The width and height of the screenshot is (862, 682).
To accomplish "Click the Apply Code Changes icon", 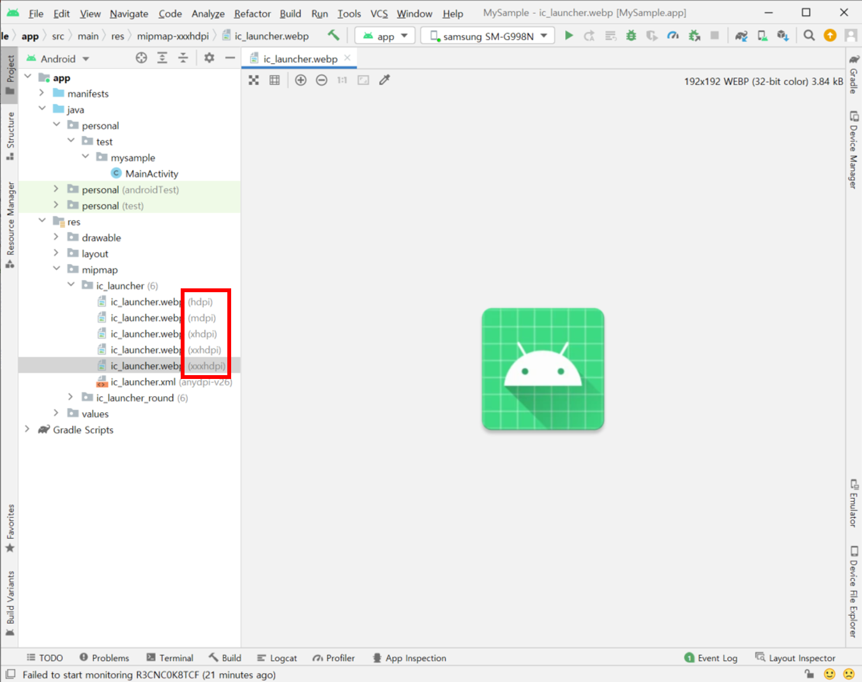I will point(610,36).
